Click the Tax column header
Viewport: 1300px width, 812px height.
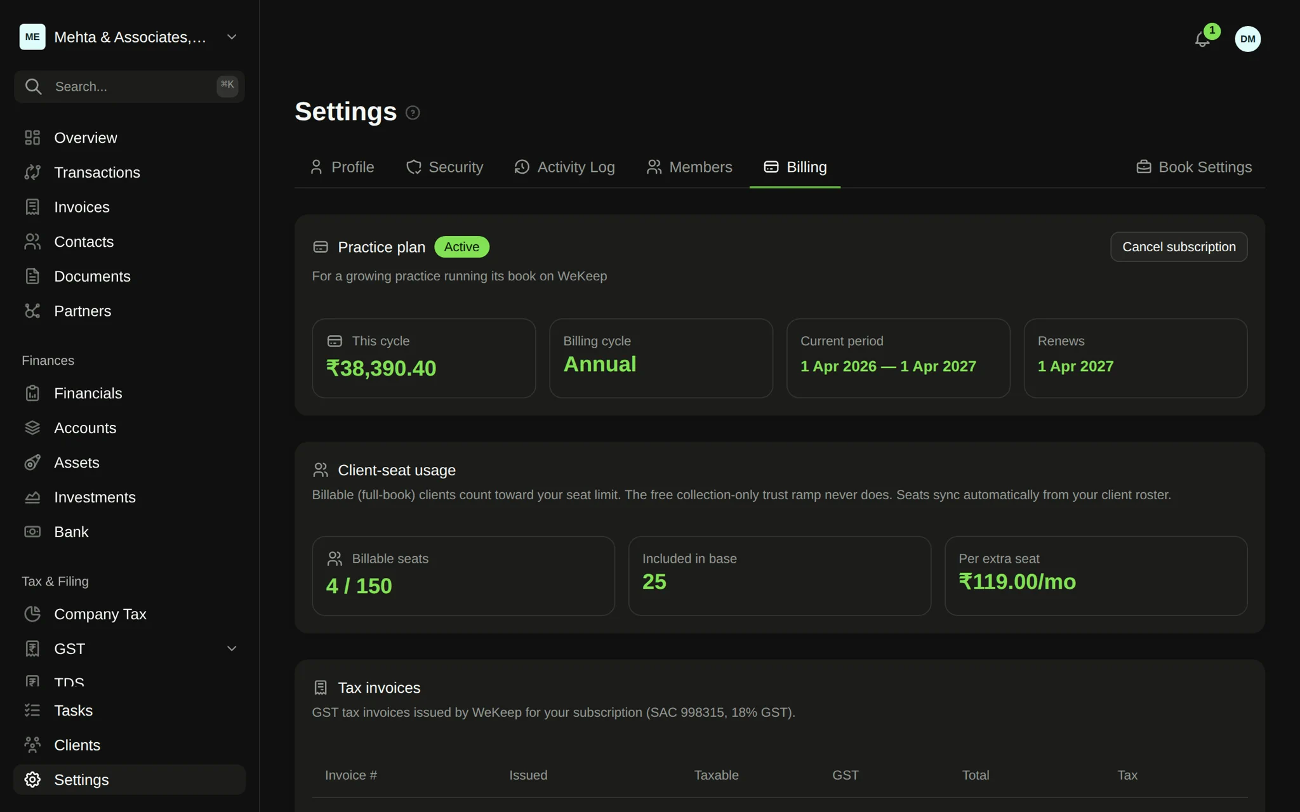(x=1127, y=775)
